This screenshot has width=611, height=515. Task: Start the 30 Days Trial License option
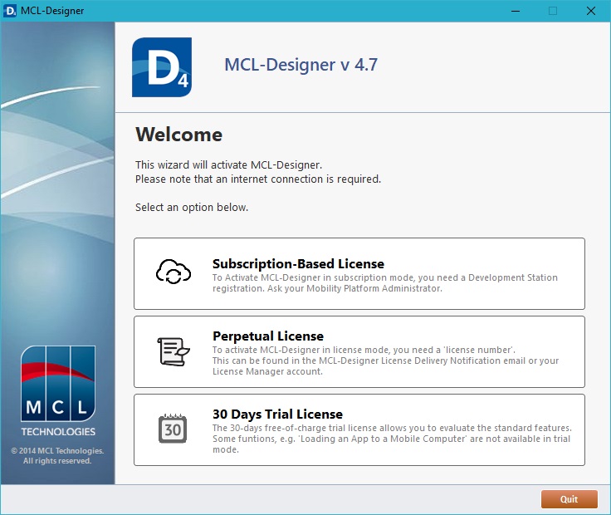[277, 414]
